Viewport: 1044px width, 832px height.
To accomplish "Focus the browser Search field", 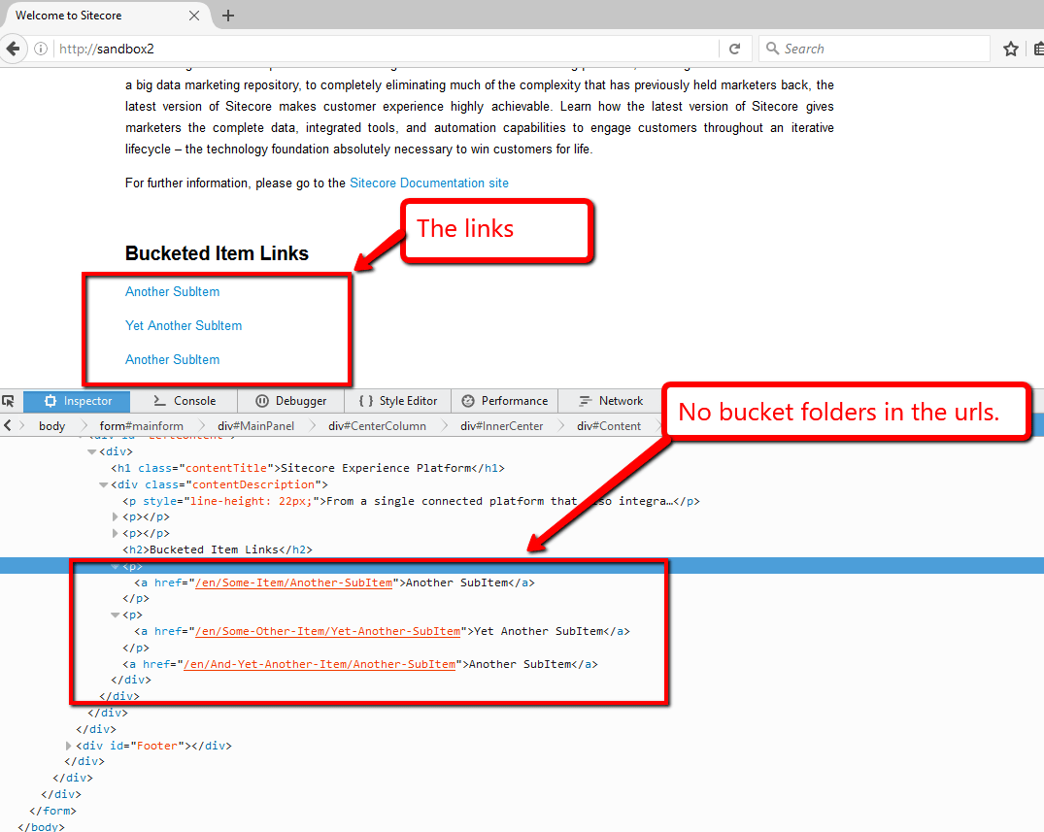I will click(x=874, y=49).
